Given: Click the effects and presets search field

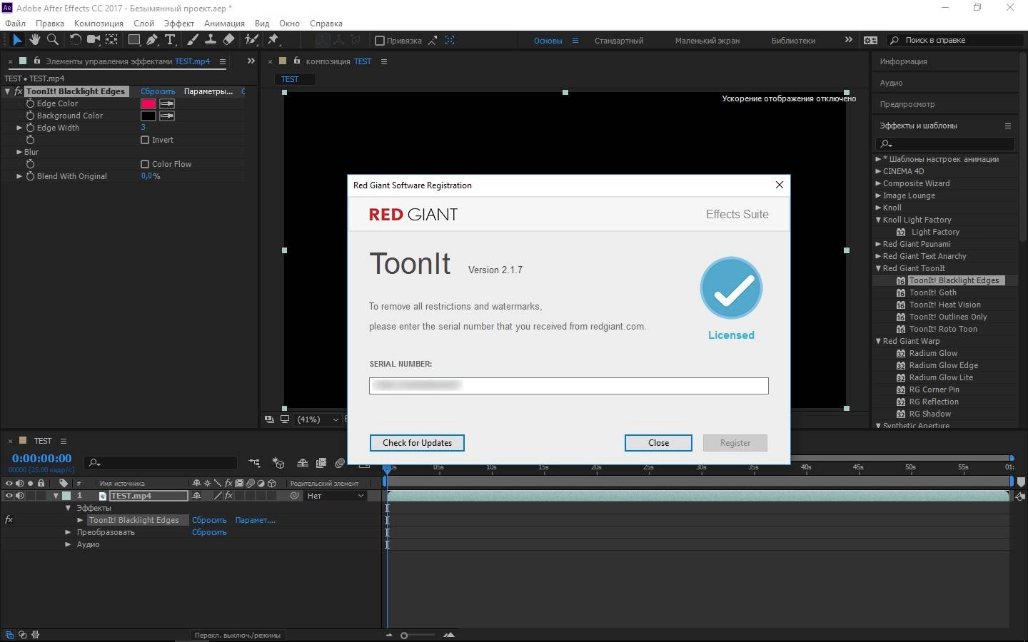Looking at the screenshot, I should point(945,144).
